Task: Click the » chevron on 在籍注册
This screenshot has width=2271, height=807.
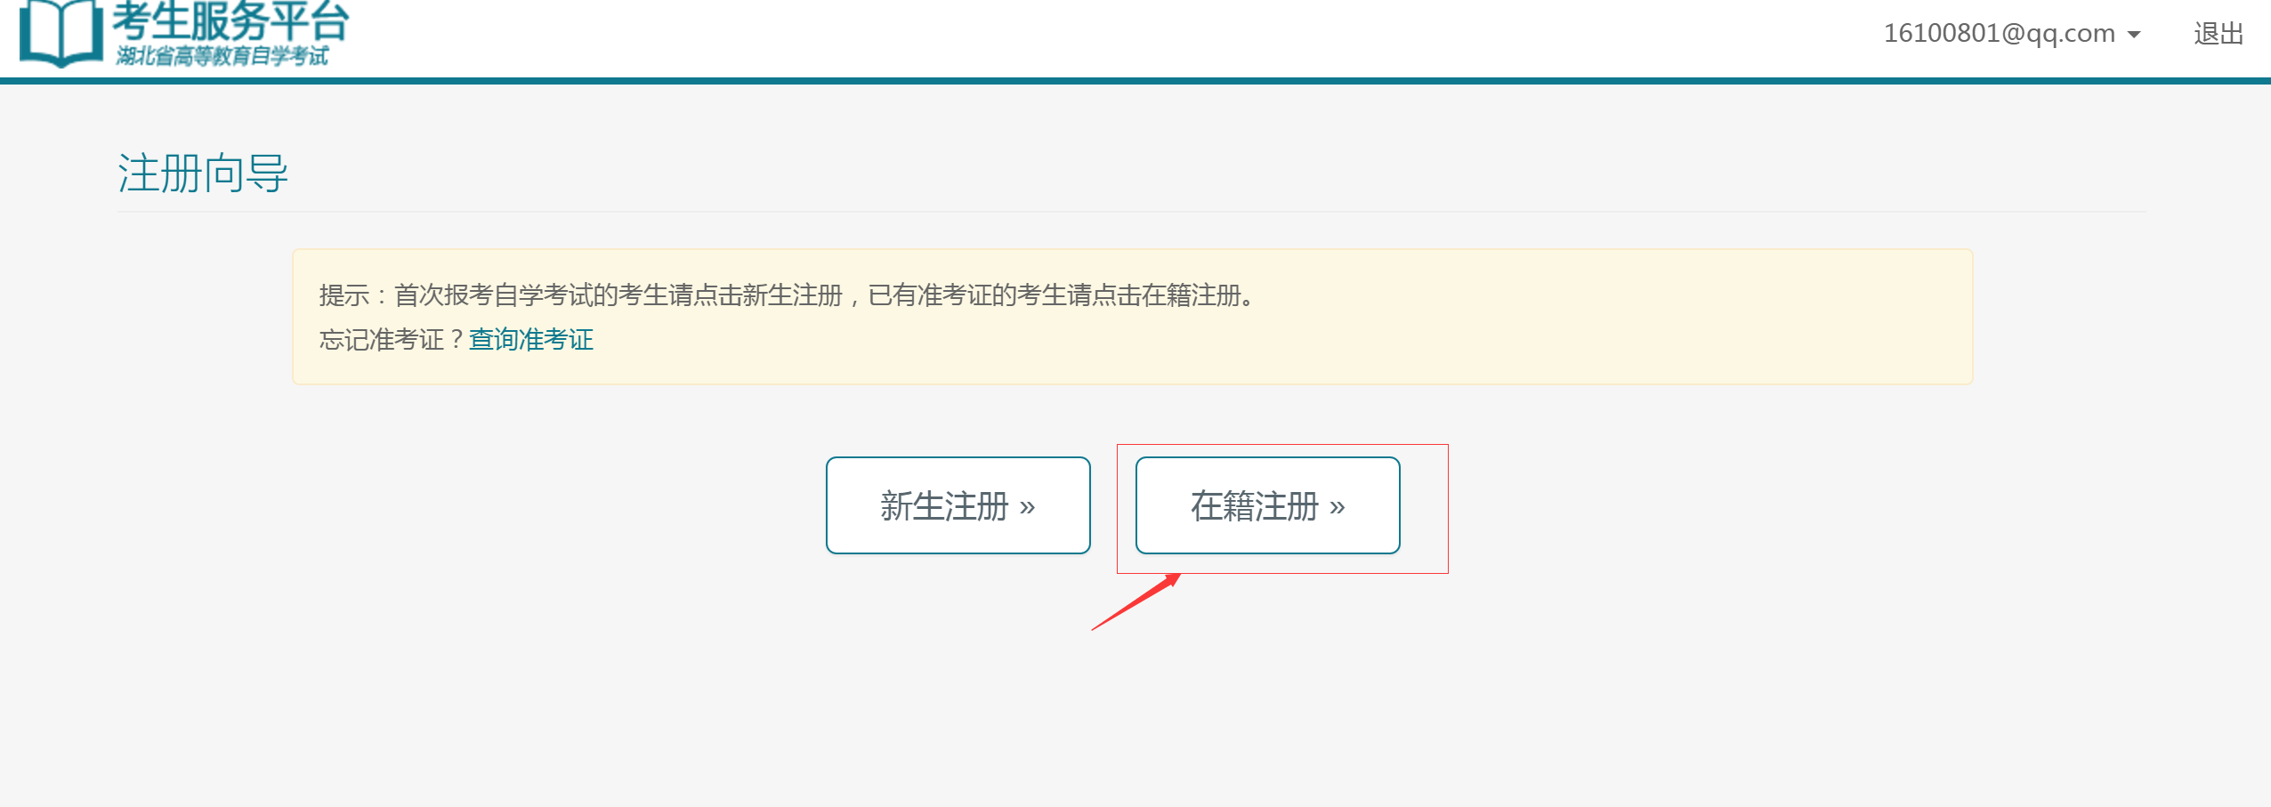Action: 1338,507
